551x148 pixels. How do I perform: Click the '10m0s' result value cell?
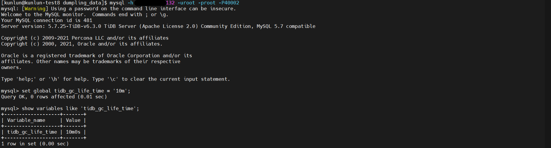73,132
